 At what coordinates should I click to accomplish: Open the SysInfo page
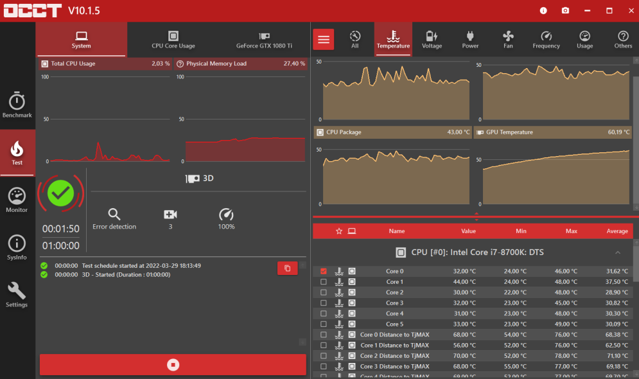(x=17, y=248)
